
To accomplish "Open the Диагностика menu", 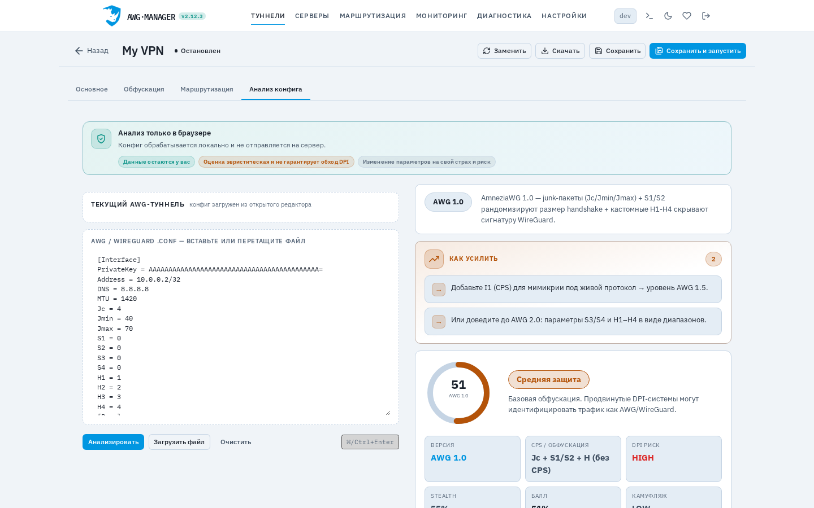I will point(504,16).
